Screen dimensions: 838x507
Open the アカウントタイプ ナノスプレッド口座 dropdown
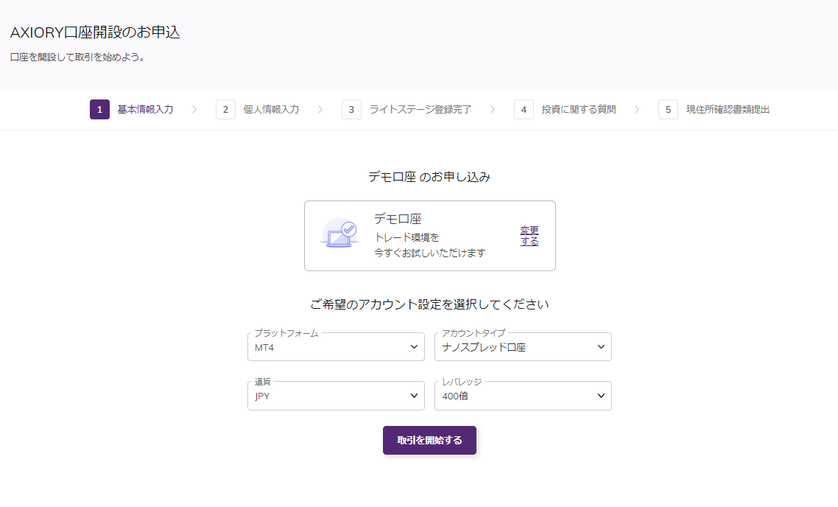523,346
